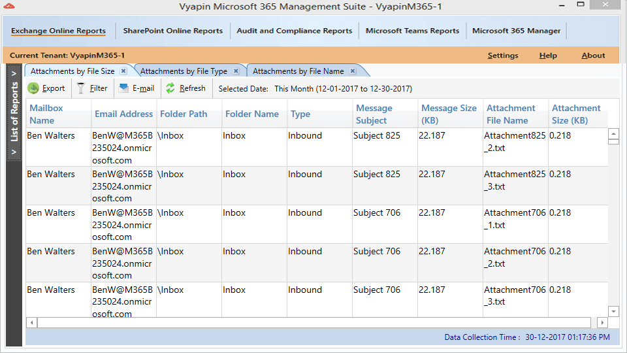Select the Attachment706_3.txt cell

(515, 300)
